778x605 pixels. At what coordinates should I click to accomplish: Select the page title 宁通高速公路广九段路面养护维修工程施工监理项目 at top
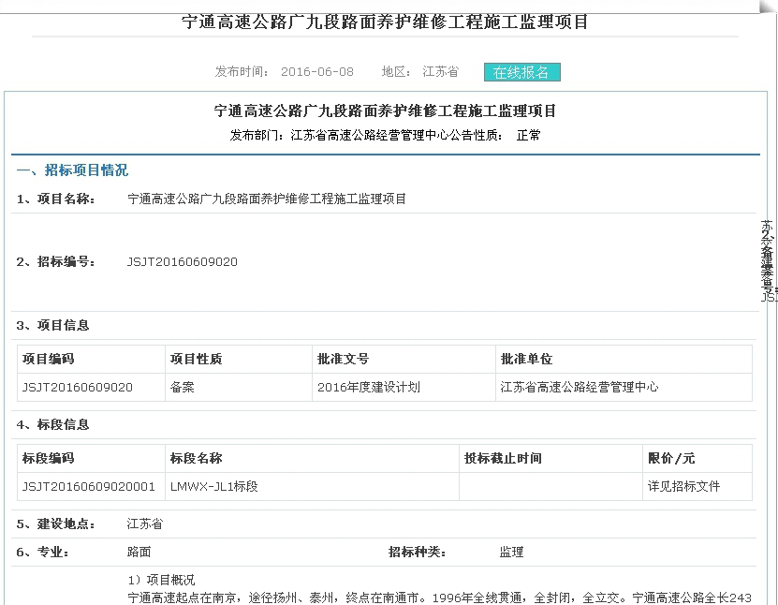(x=385, y=22)
